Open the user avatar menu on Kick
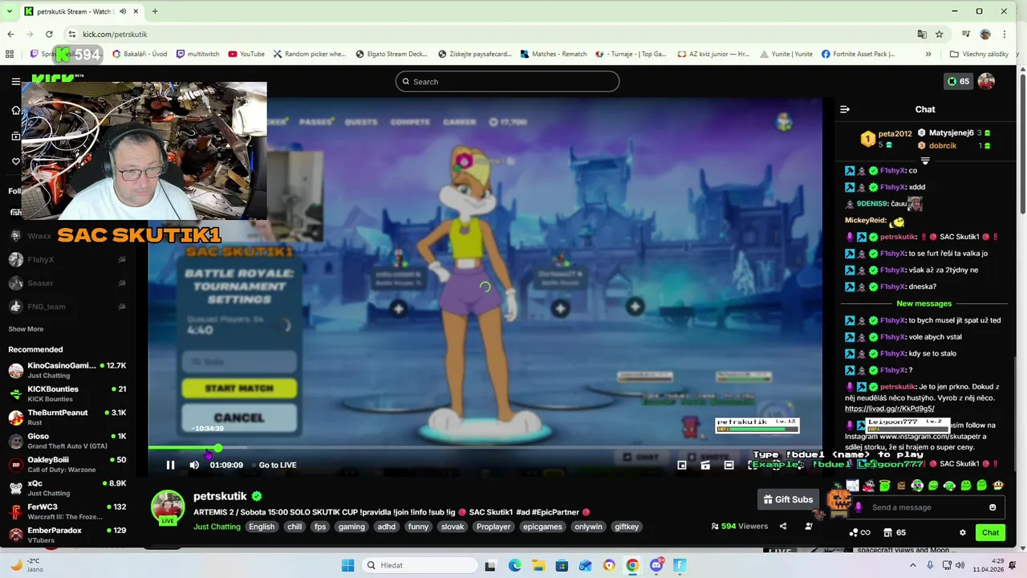The image size is (1027, 578). click(986, 81)
